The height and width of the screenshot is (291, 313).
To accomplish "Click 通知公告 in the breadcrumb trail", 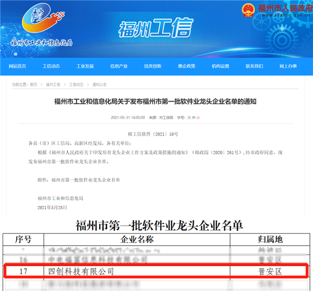I will [100, 84].
